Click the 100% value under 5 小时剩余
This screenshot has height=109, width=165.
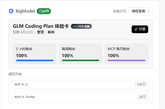[22, 56]
